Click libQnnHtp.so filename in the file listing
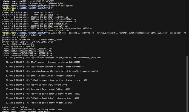This screenshot has width=189, height=112. [61, 17]
